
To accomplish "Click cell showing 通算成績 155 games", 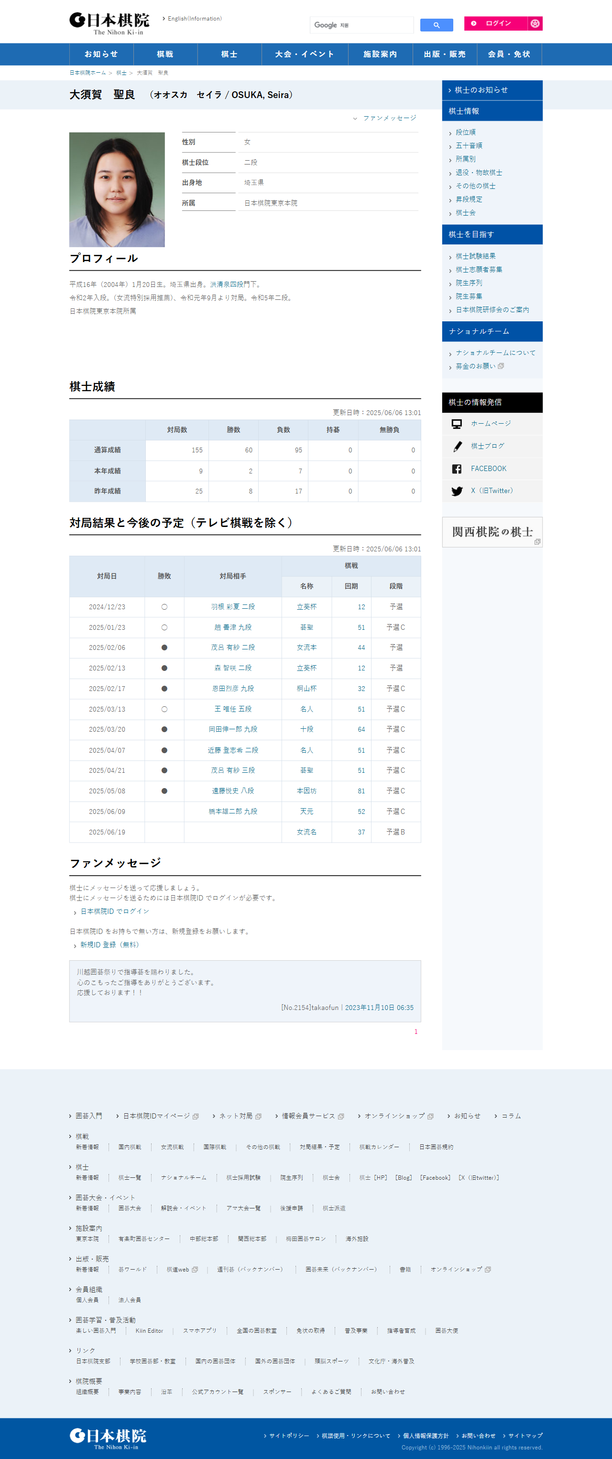I will tap(177, 450).
